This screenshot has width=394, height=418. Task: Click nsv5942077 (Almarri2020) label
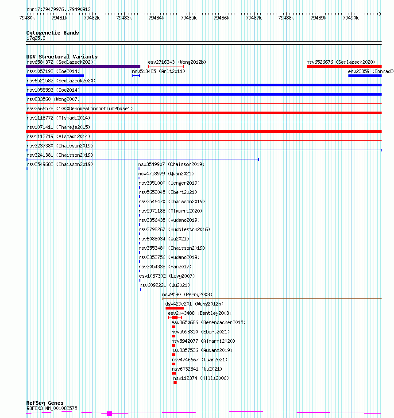pyautogui.click(x=203, y=341)
